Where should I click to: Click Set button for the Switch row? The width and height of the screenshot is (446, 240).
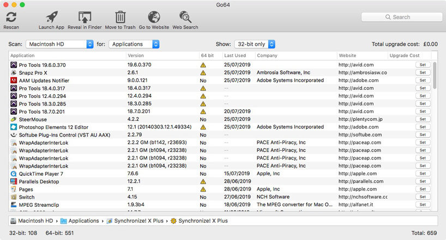click(x=423, y=197)
